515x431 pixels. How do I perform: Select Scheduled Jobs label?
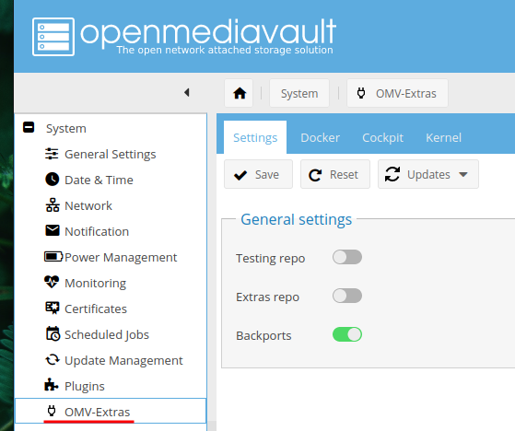[x=107, y=335]
